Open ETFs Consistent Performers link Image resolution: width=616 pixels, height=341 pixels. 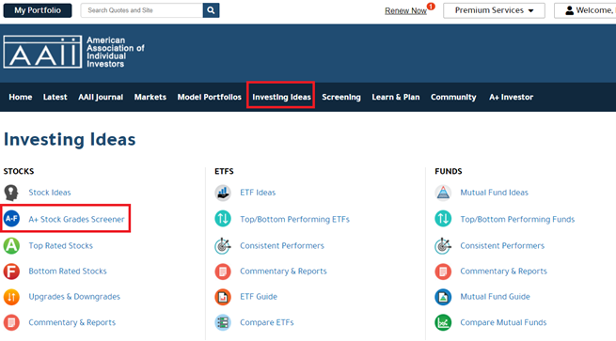pyautogui.click(x=282, y=245)
